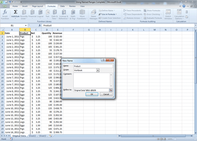This screenshot has width=197, height=141.
Task: Expand the formula bar chevron
Action: tap(195, 25)
